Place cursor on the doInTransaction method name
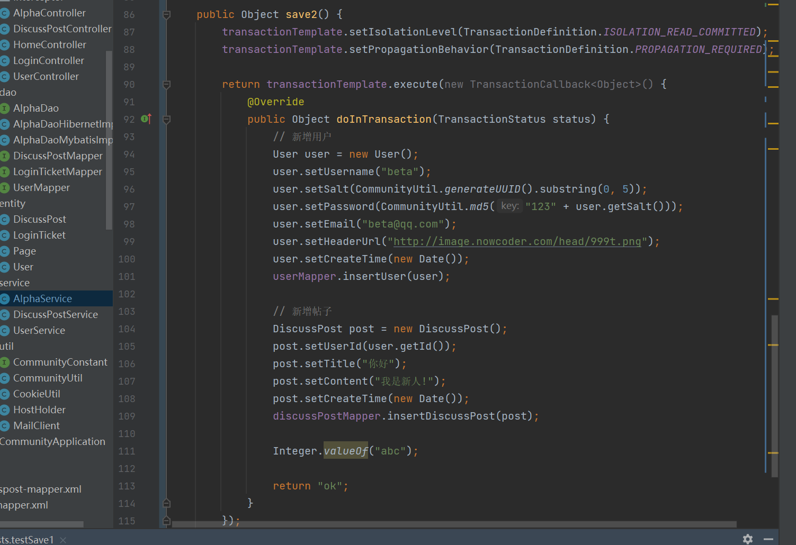 [x=384, y=119]
